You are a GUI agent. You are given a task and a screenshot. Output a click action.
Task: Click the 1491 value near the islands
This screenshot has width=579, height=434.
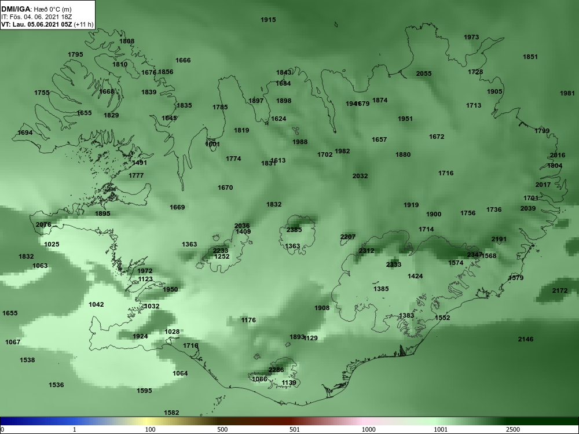pyautogui.click(x=140, y=163)
